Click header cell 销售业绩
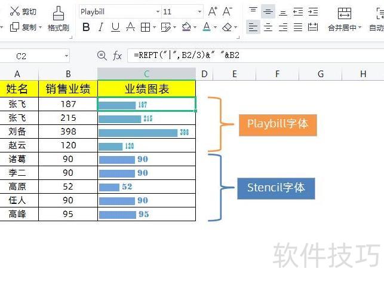Image resolution: width=384 pixels, height=284 pixels. 68,88
